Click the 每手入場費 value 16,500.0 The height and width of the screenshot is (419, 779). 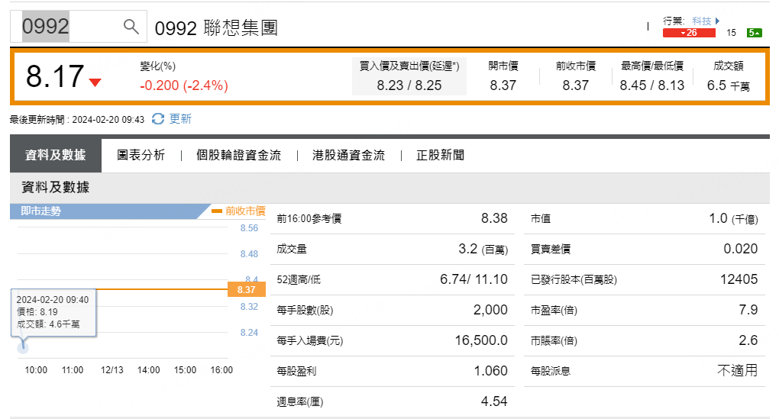(481, 340)
